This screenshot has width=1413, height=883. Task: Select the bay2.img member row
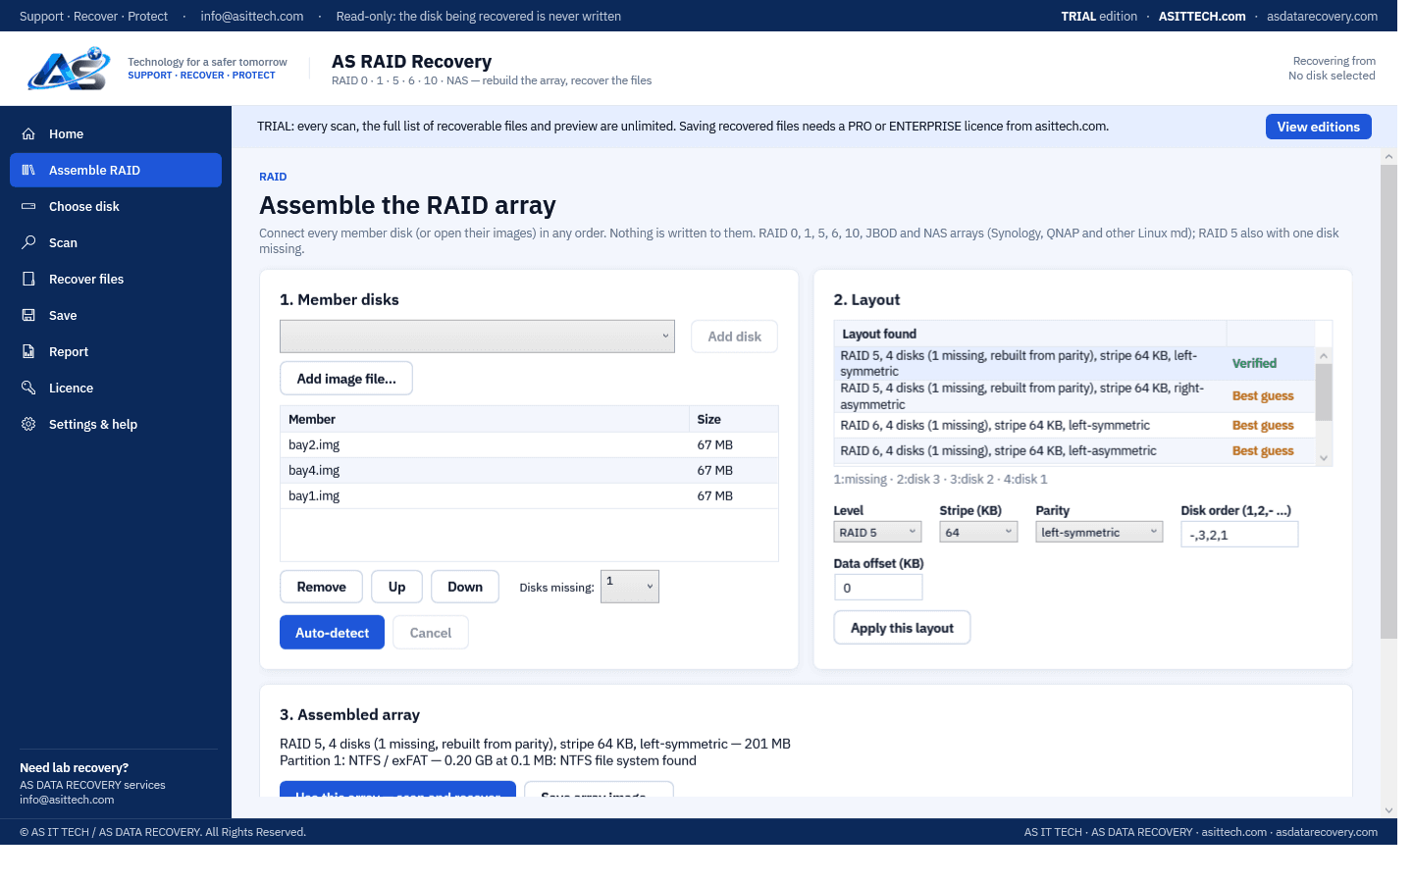(x=529, y=444)
